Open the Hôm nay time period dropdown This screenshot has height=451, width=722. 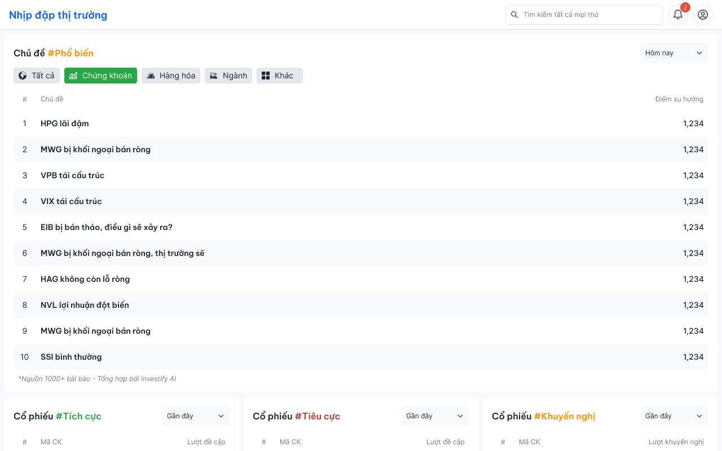pos(674,53)
